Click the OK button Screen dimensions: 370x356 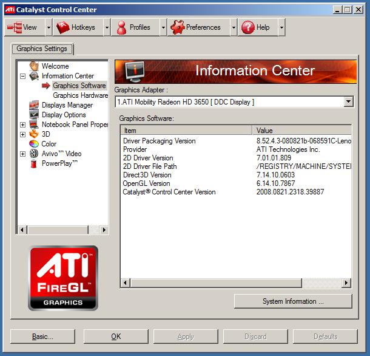pos(116,337)
